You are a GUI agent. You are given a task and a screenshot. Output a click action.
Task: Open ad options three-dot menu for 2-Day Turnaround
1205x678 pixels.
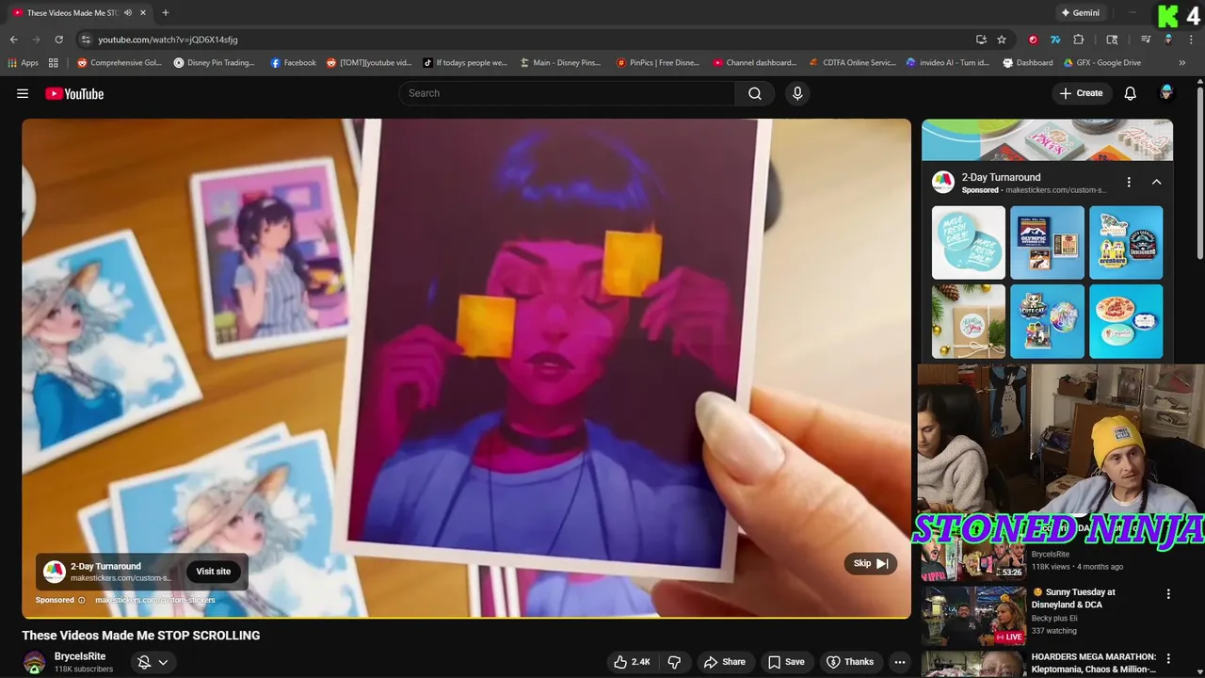pyautogui.click(x=1129, y=182)
